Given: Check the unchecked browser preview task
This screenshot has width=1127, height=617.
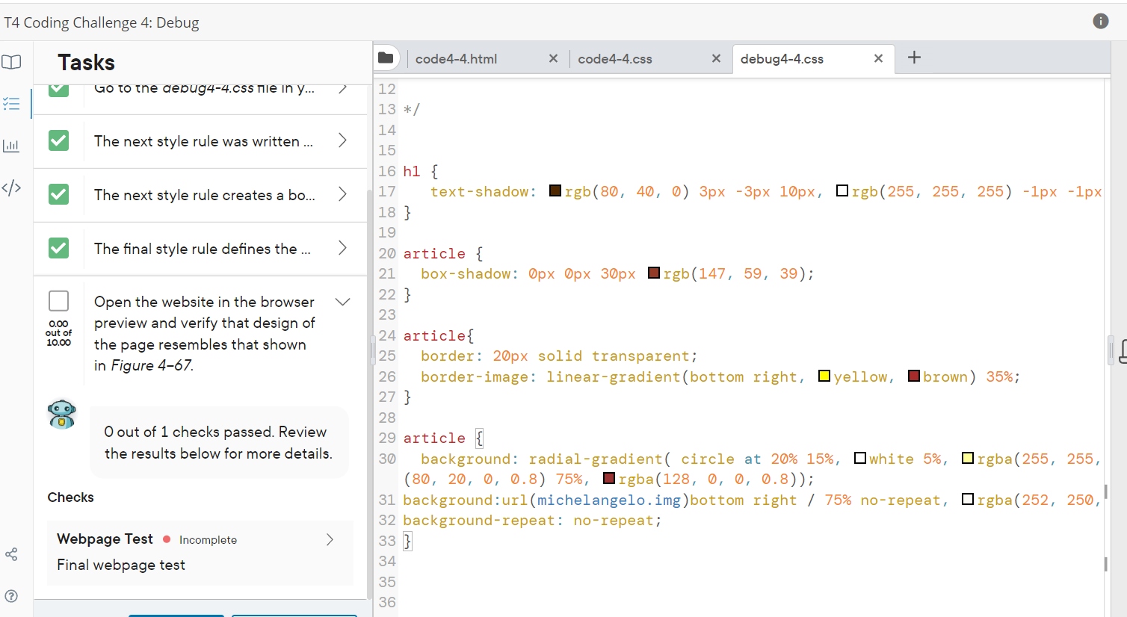Looking at the screenshot, I should 58,300.
